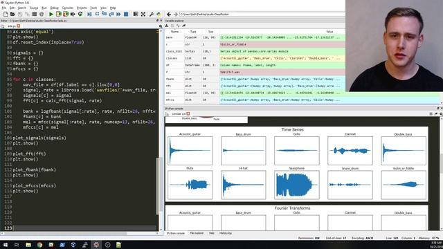The height and width of the screenshot is (249, 443).
Task: Click the Acoustic_guitar time series plot
Action: tap(190, 151)
